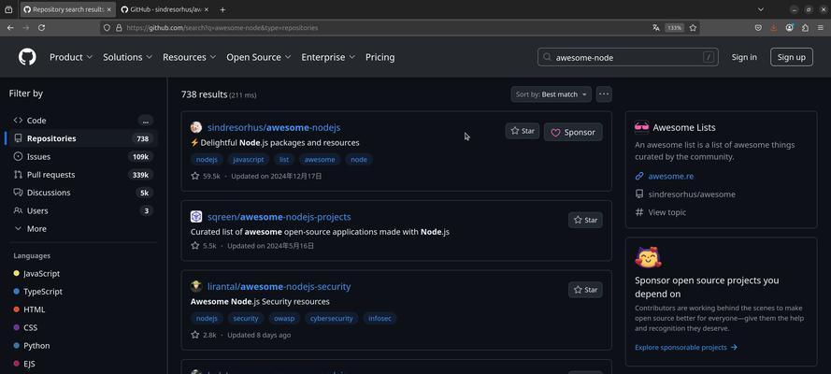Open the three-dot options next to sort
Screen dimensions: 831x374
click(x=604, y=94)
